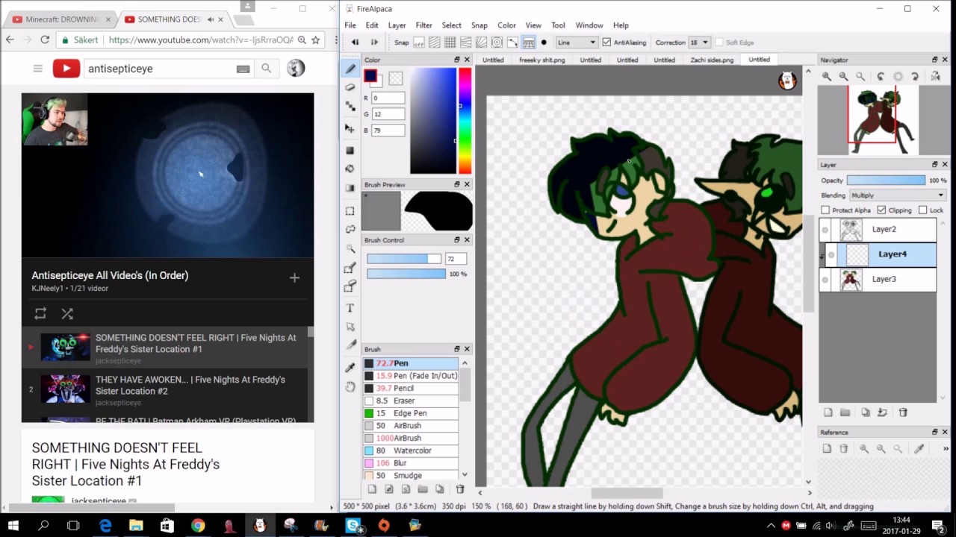The image size is (956, 537).
Task: Float the Layer panel
Action: 934,164
